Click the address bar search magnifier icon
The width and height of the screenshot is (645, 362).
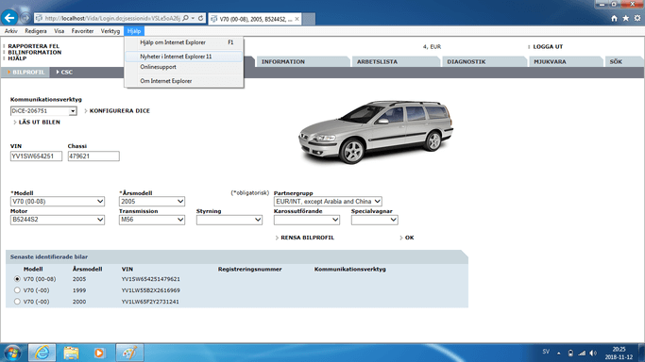point(185,18)
